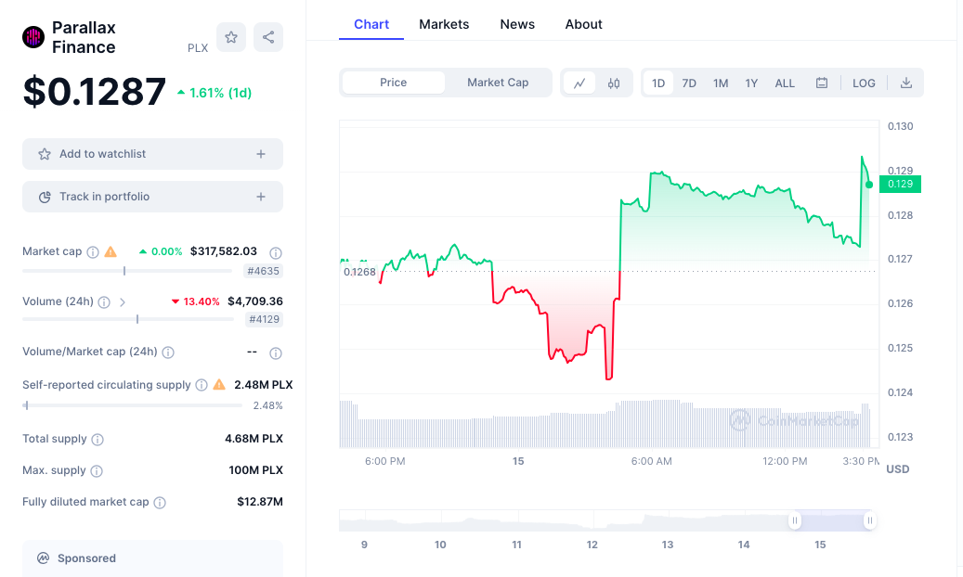
Task: Click Add to watchlist button
Action: [153, 154]
